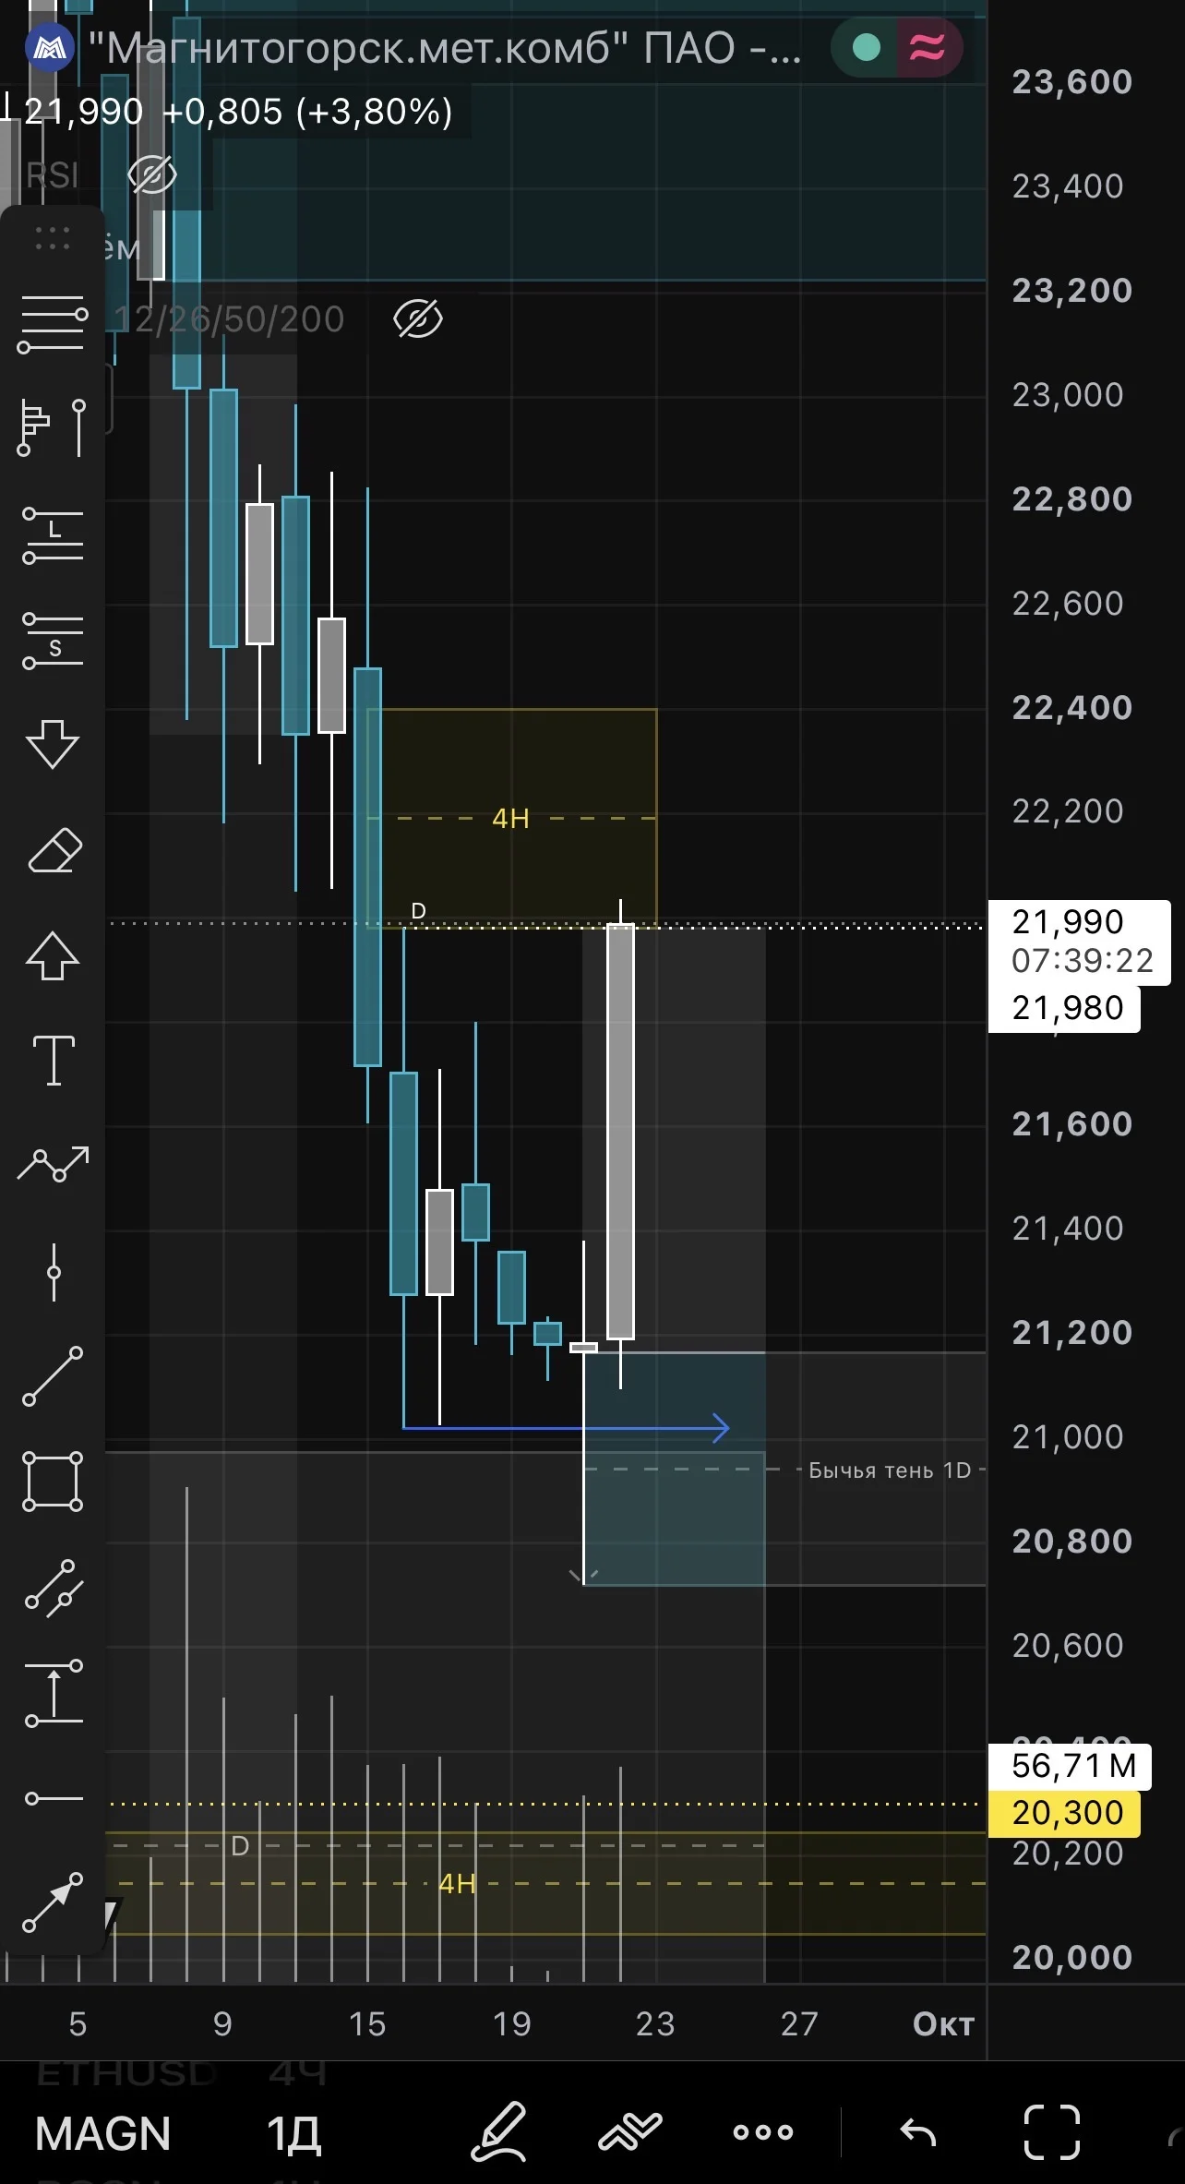Tap the yellow 20,300 price label
This screenshot has height=2184, width=1185.
1064,1813
